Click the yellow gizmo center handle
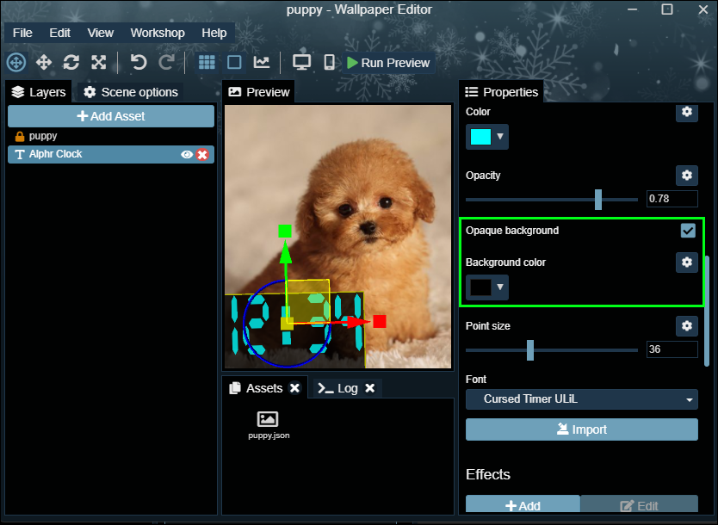Screen dimensions: 718x525 point(287,324)
